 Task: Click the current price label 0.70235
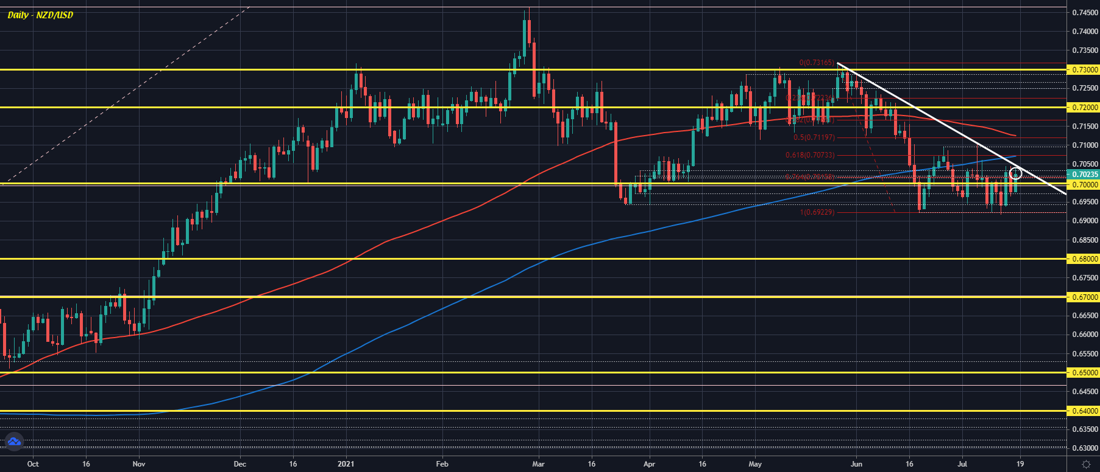(x=1084, y=175)
